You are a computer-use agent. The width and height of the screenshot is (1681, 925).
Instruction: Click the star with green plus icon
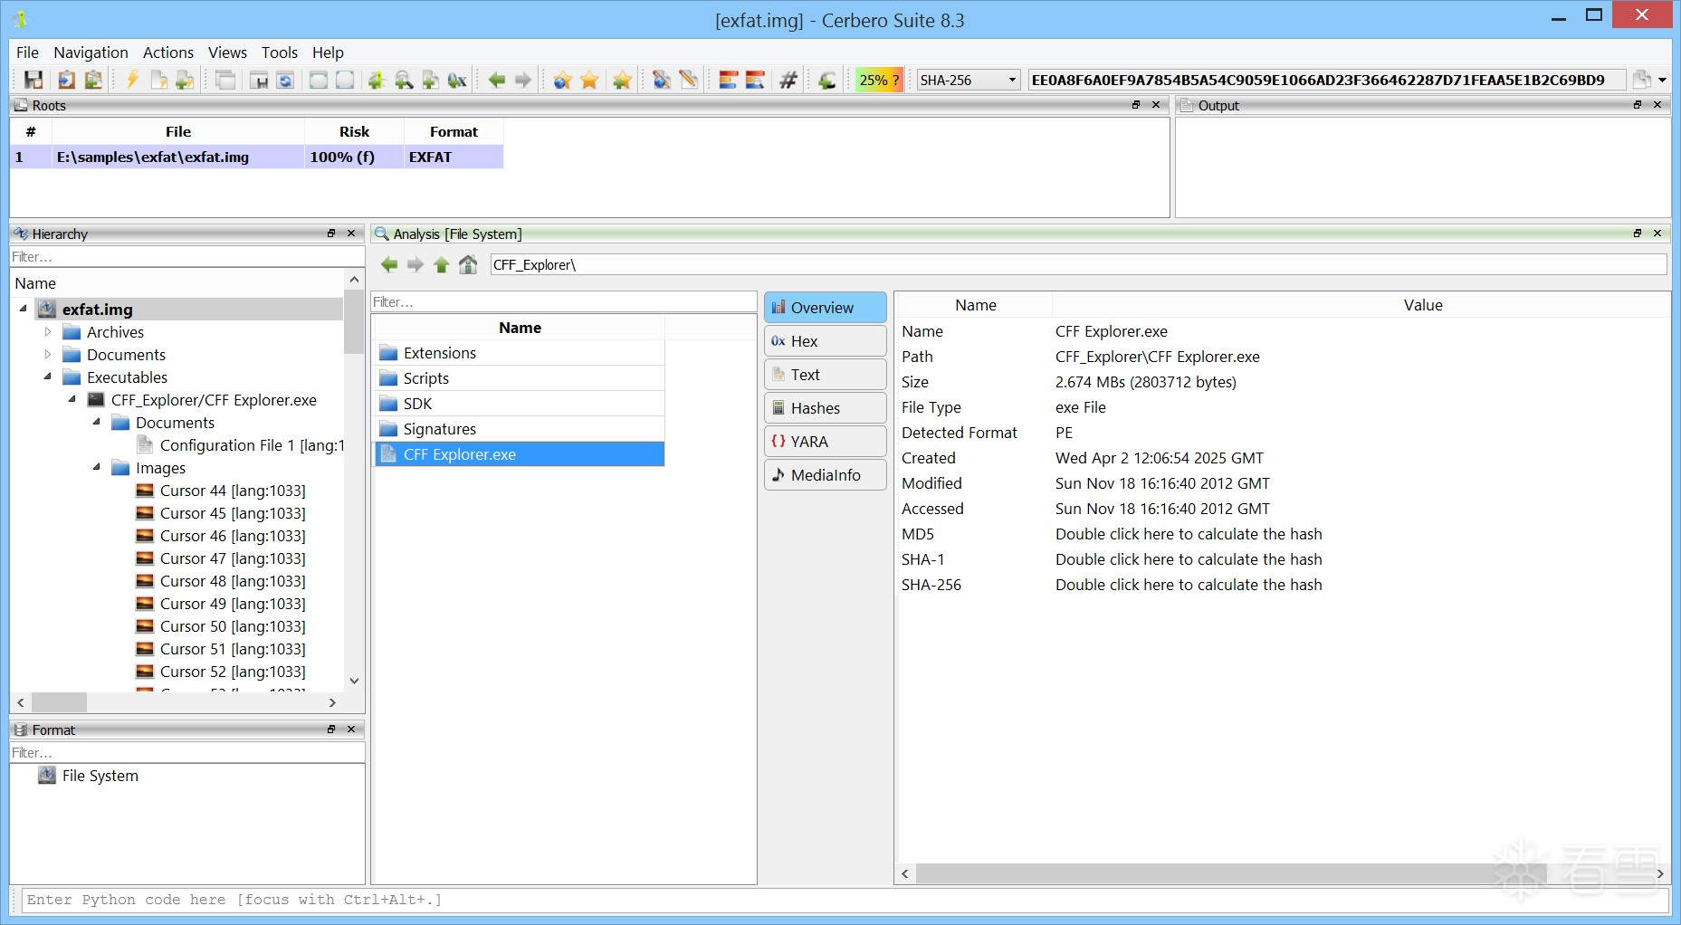click(622, 80)
